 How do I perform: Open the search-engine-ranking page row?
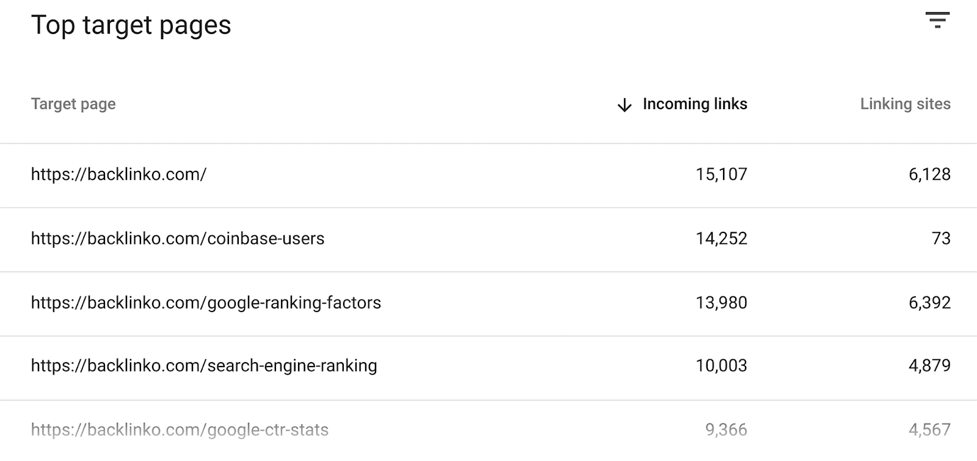(204, 366)
